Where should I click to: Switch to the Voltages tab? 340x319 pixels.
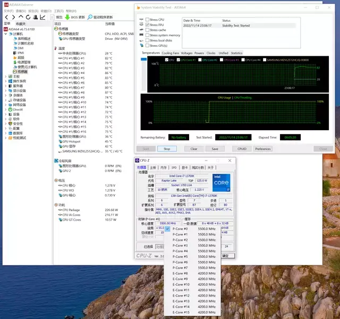pyautogui.click(x=186, y=53)
